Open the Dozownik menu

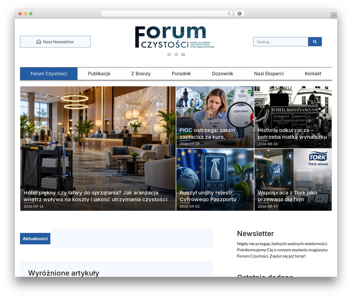pyautogui.click(x=223, y=74)
